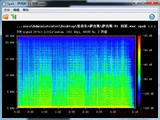Viewport: 160px width, 120px height.
Task: Open the 编辑 menu
Action: coord(16,10)
